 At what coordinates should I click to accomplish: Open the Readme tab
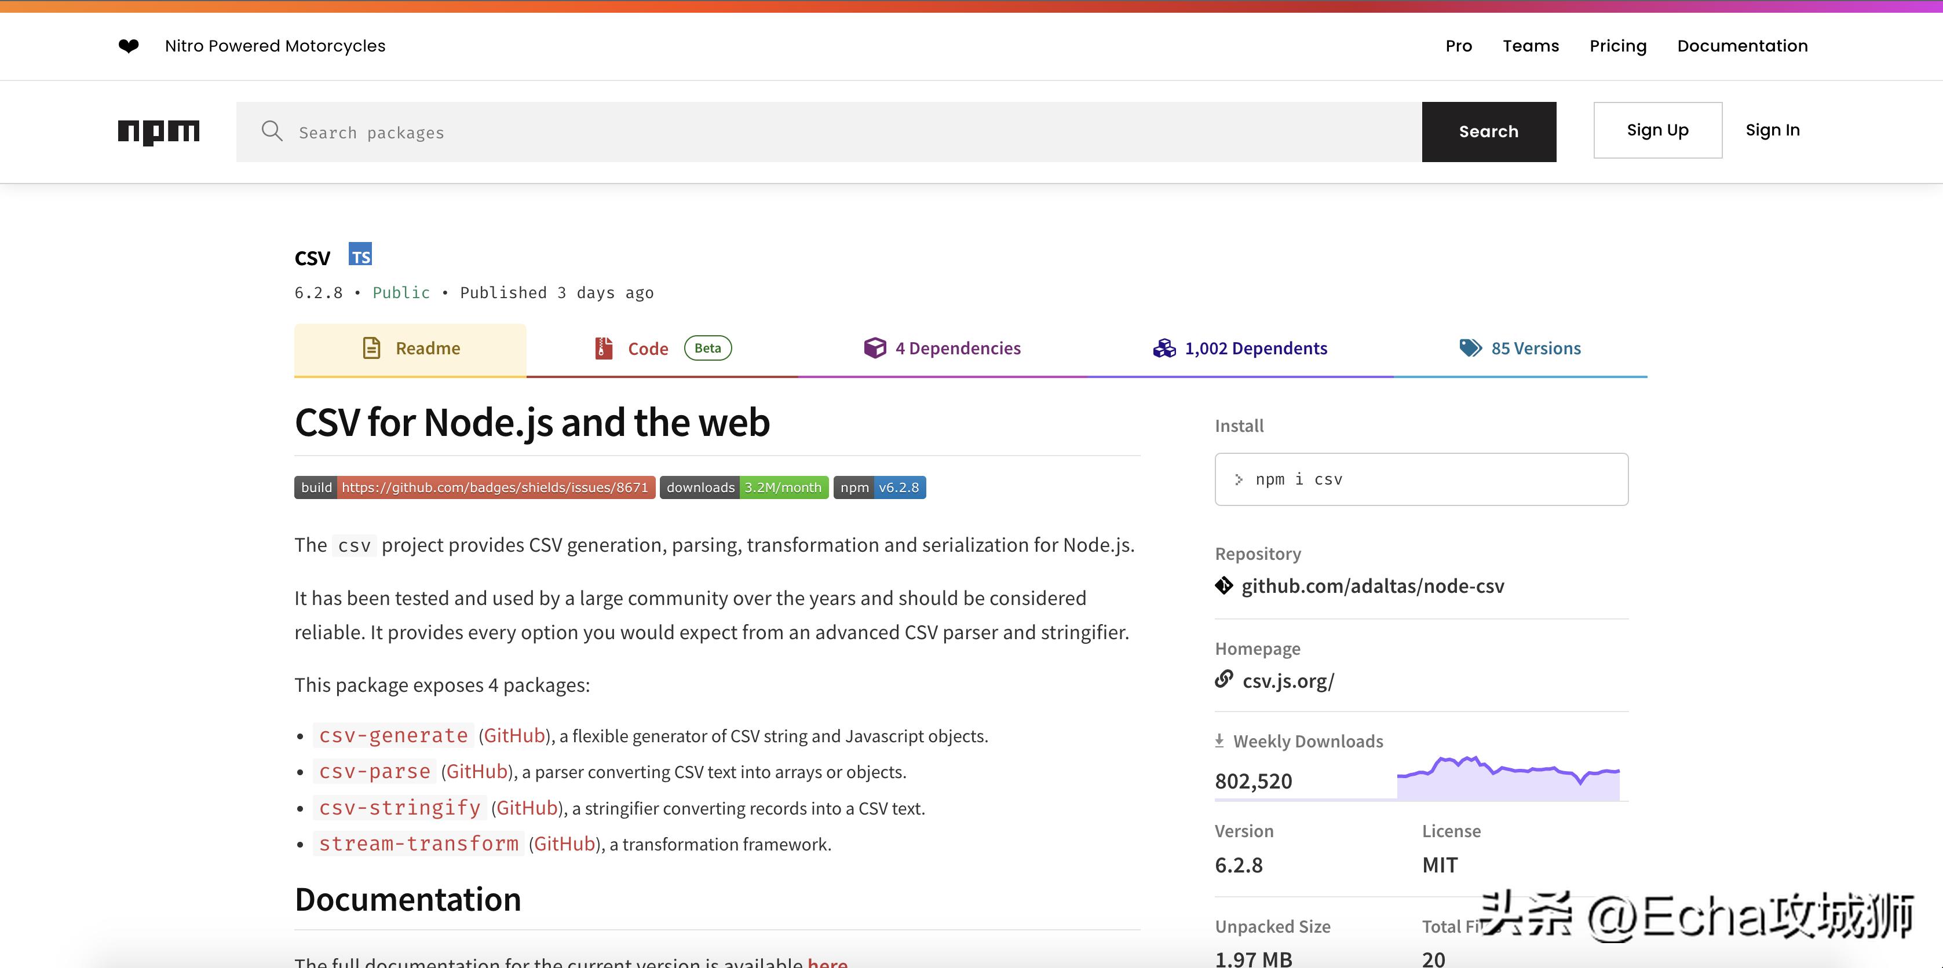click(410, 349)
